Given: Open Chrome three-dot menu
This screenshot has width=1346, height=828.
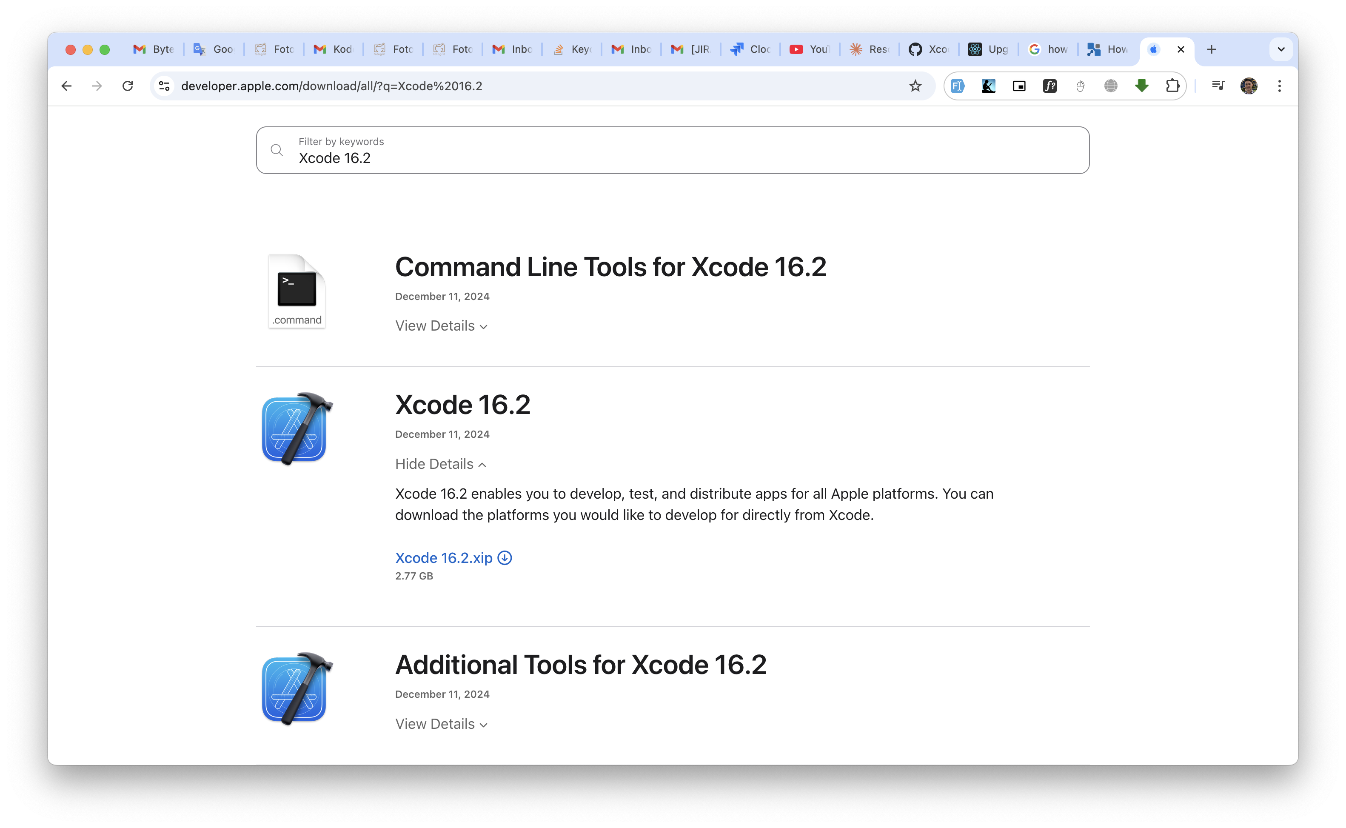Looking at the screenshot, I should point(1279,86).
